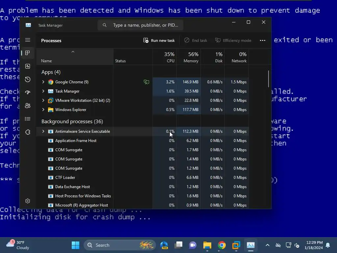Show hidden system tray icons chevron

[267, 245]
